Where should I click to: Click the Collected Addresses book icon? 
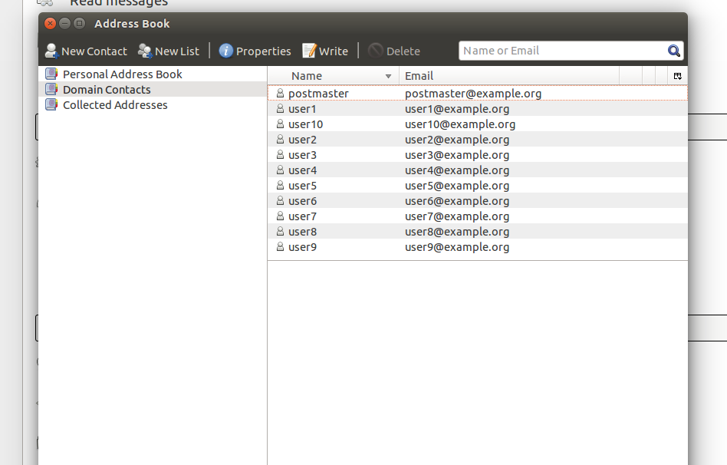tap(51, 105)
